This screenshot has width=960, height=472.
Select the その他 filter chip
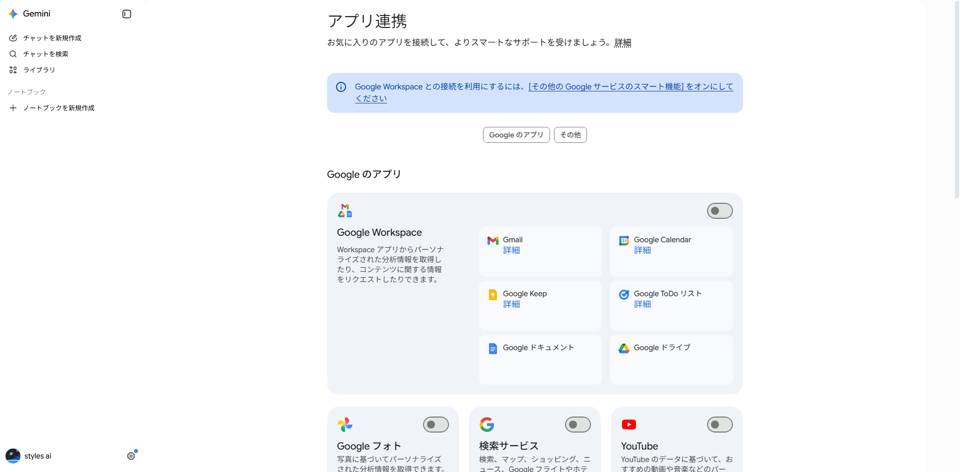[570, 135]
